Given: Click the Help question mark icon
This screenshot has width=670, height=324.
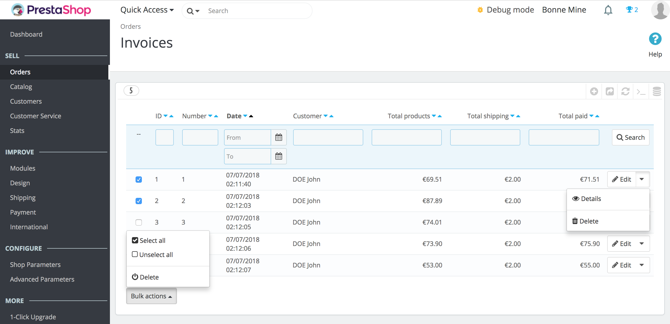Looking at the screenshot, I should tap(655, 39).
